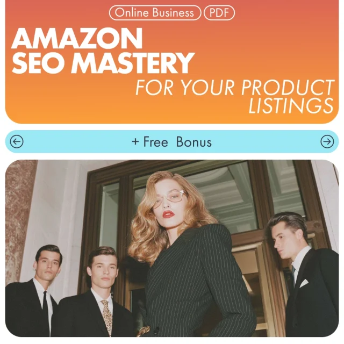
Task: Click the FOR YOUR PRODUCT subtitle line
Action: click(x=235, y=88)
